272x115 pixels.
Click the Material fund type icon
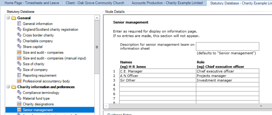point(19,98)
